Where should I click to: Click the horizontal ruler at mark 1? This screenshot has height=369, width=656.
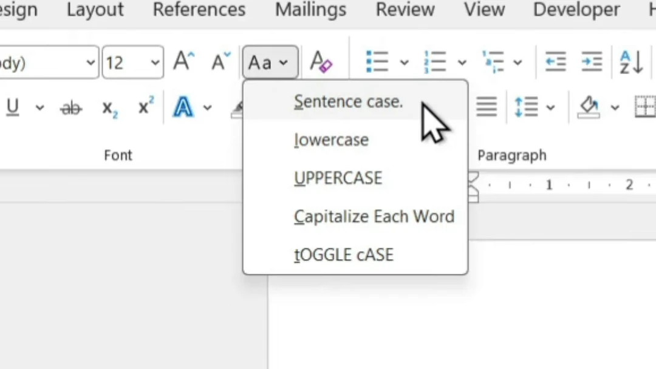[549, 184]
